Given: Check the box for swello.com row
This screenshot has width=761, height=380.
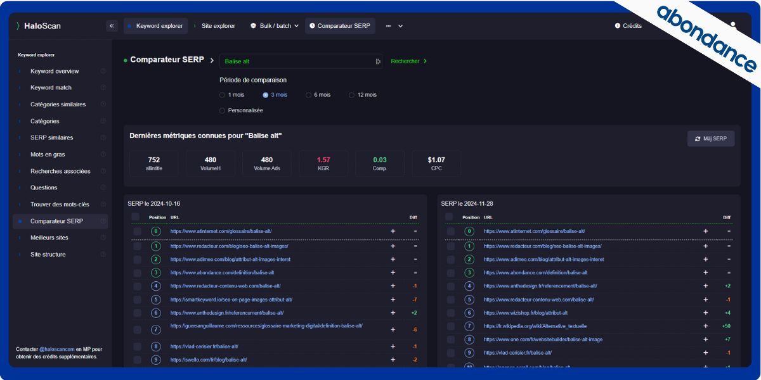Looking at the screenshot, I should click(x=137, y=360).
